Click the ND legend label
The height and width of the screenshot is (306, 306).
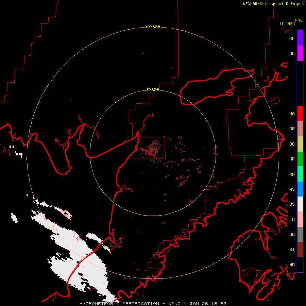tap(292, 265)
